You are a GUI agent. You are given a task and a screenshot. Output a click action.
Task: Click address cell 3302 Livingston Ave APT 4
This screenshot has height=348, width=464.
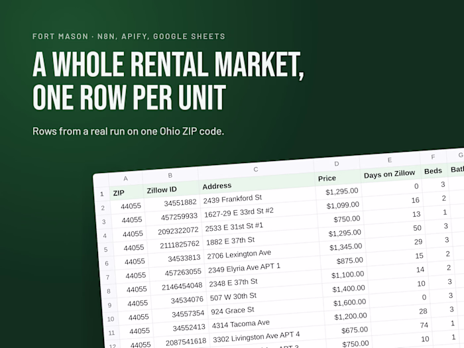point(267,337)
